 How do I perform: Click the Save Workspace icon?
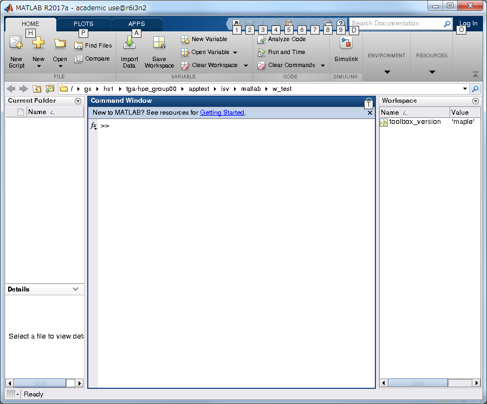coord(159,44)
